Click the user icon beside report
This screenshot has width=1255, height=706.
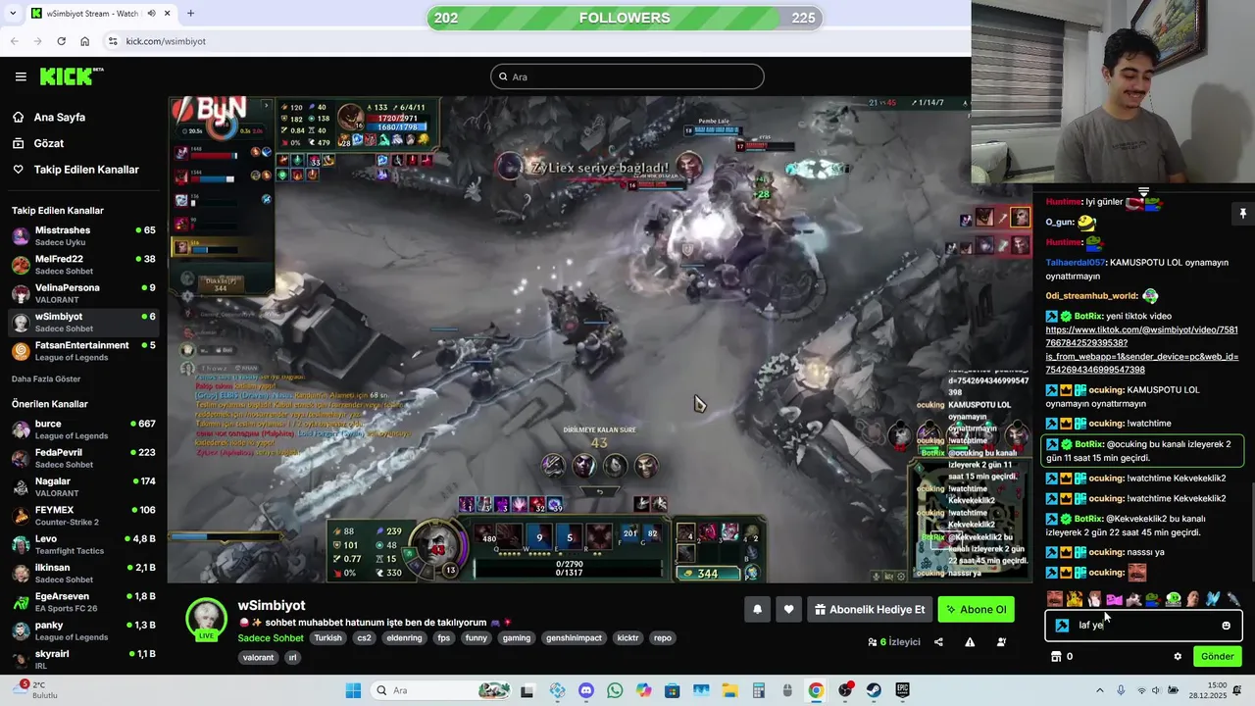pyautogui.click(x=1001, y=642)
